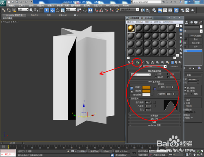
Task: Open the Navigation menu in Material Editor
Action: (149, 22)
